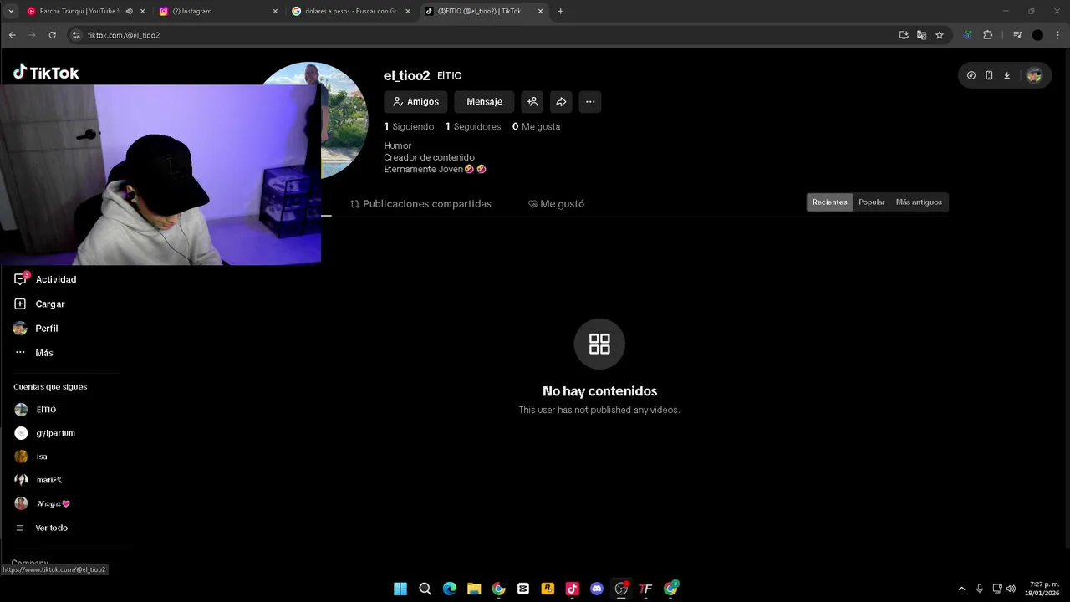Open the Chrome three-dot menu
The width and height of the screenshot is (1070, 602).
tap(1058, 35)
